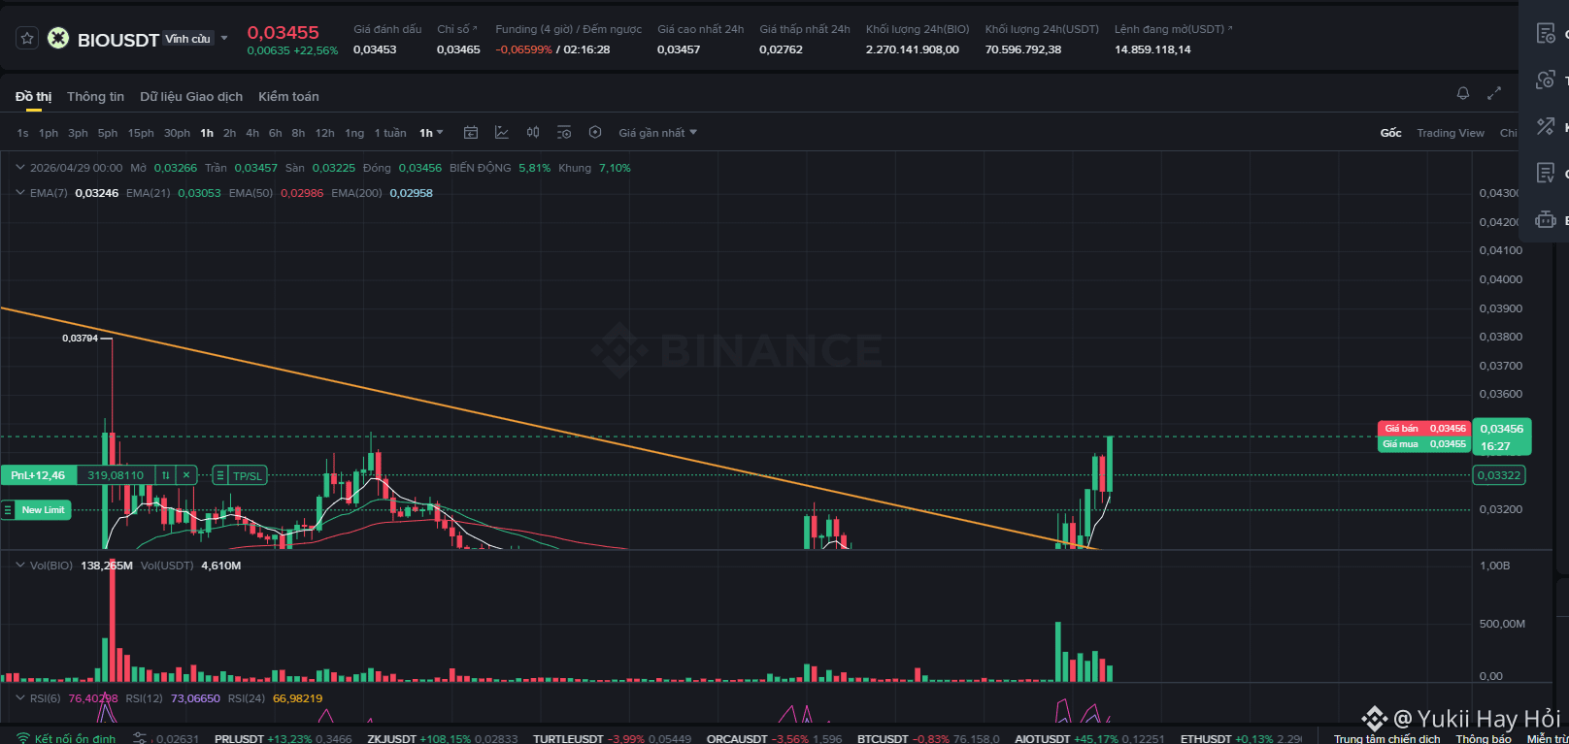Open TURTLEUSDT from the bottom ticker
This screenshot has width=1569, height=744.
(x=613, y=739)
